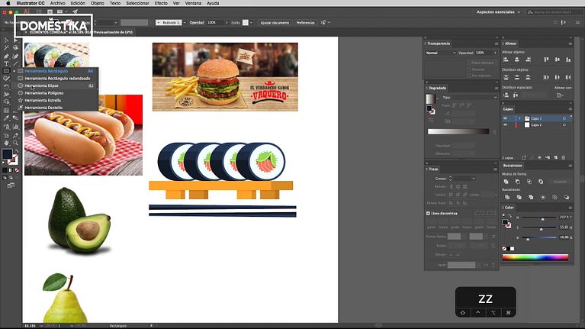Open Illustrator CC application menu
Image resolution: width=585 pixels, height=329 pixels.
click(x=31, y=3)
